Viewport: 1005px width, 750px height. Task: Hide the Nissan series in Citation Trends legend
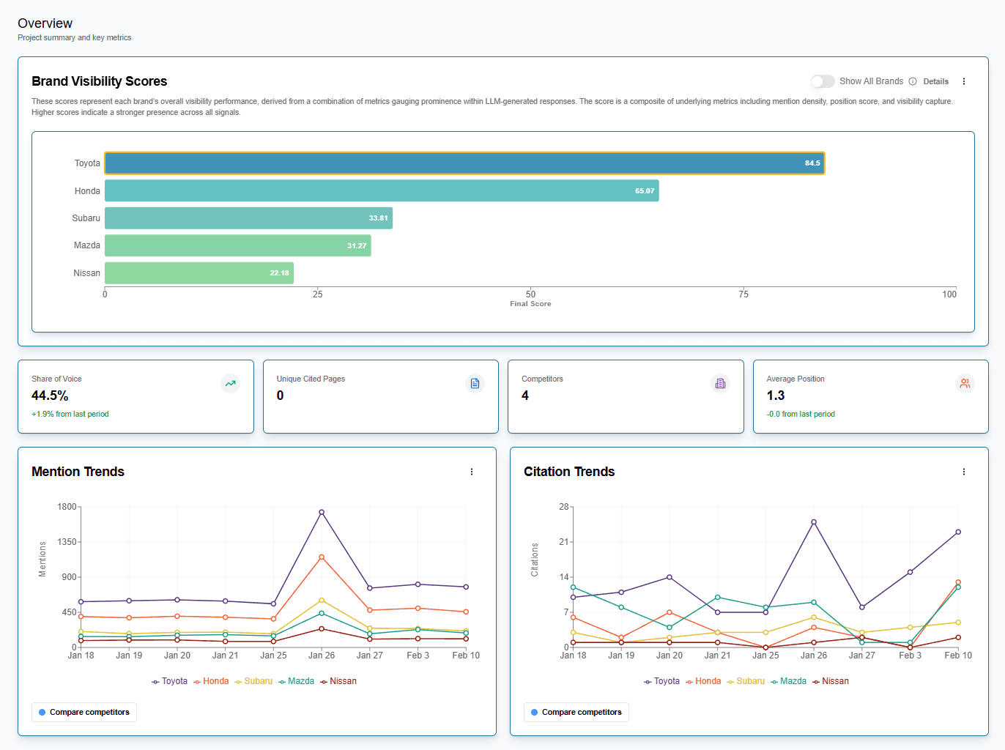[x=834, y=681]
